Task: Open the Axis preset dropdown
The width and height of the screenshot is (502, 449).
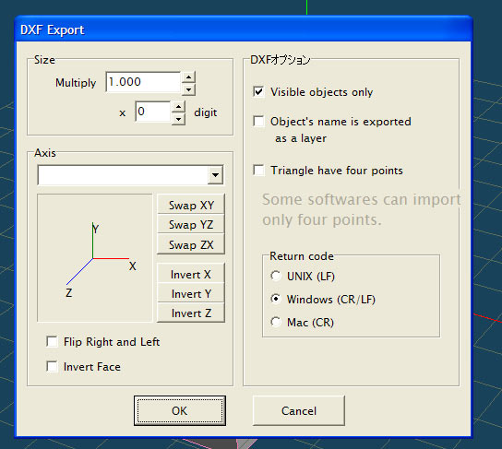Action: coord(215,175)
